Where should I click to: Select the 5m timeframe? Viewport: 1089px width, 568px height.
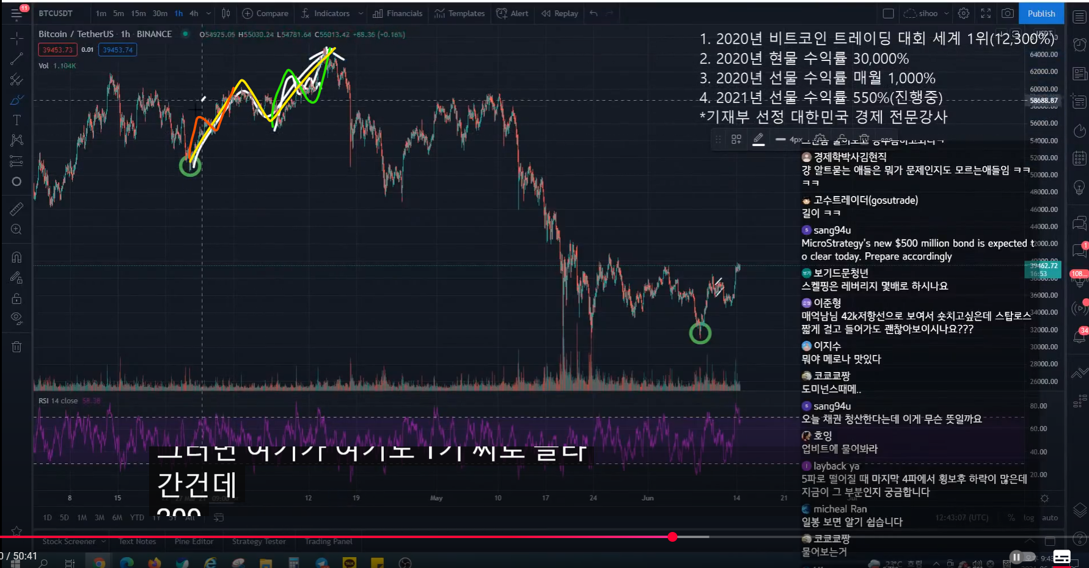tap(119, 13)
